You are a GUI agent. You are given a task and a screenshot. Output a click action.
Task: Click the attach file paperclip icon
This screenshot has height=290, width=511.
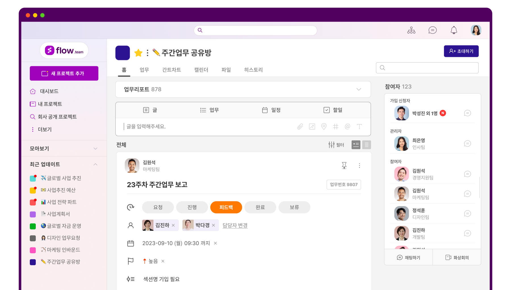(300, 127)
